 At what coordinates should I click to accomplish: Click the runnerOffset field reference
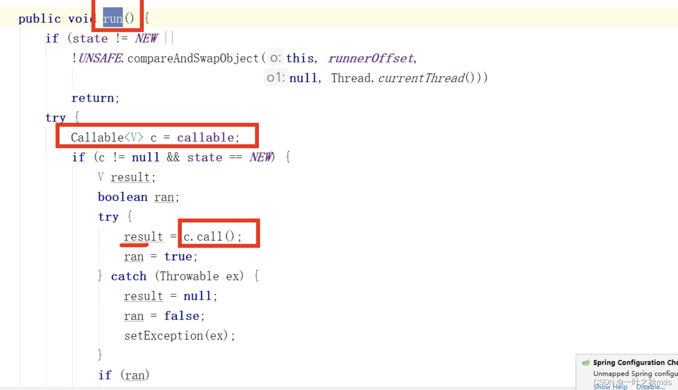point(371,58)
